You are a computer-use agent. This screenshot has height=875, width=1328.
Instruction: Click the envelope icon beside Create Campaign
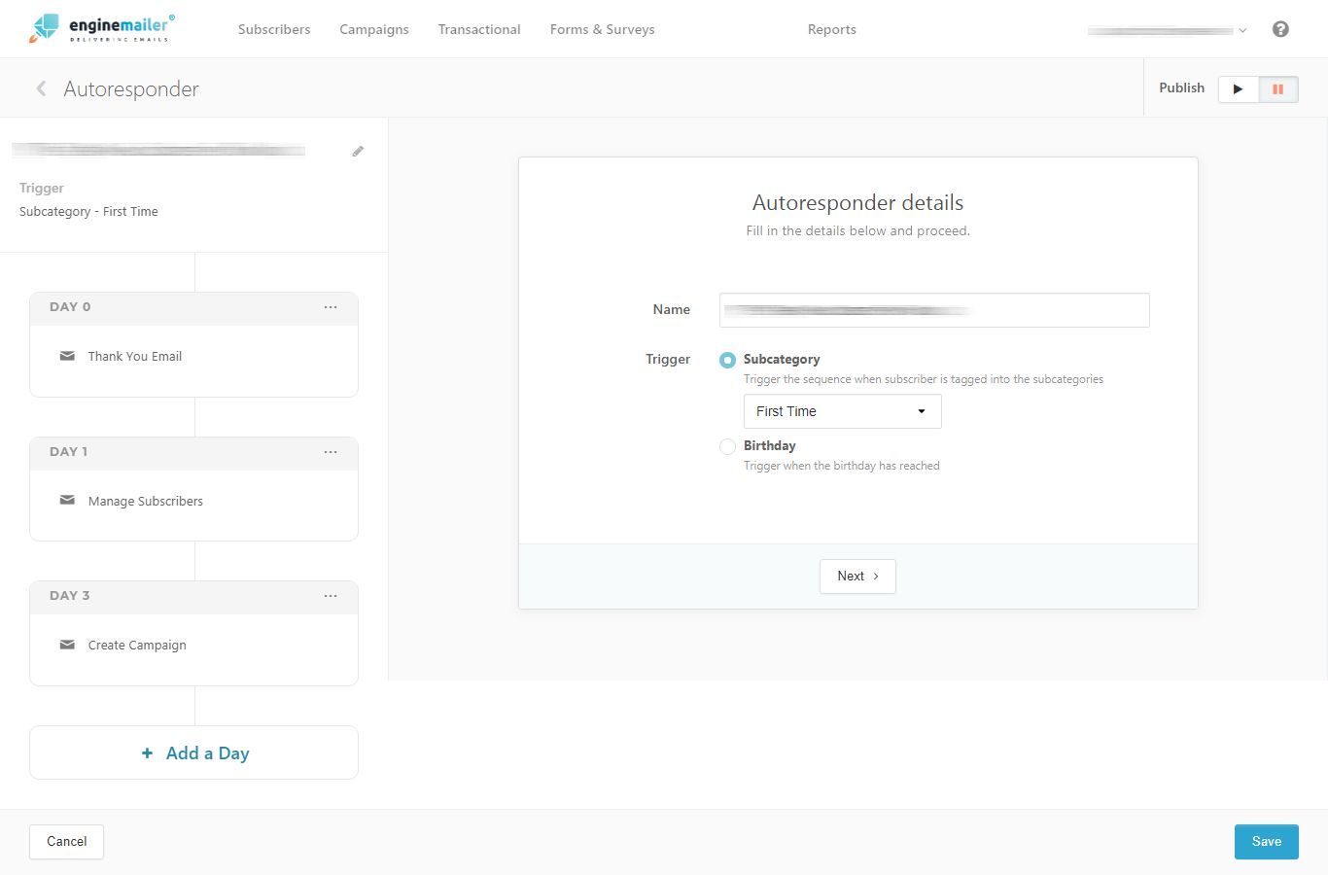[x=67, y=644]
